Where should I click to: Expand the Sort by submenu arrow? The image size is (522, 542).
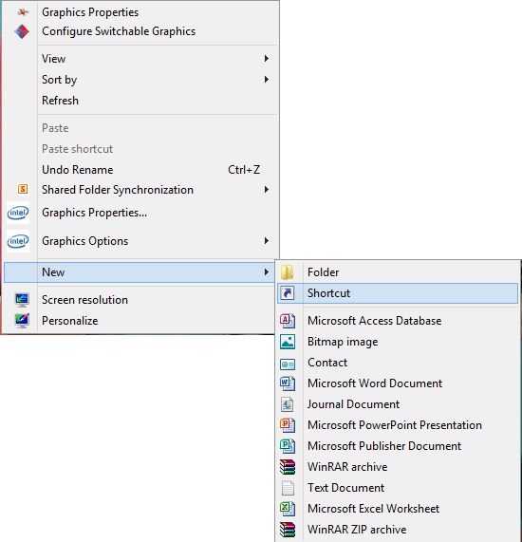pos(266,80)
